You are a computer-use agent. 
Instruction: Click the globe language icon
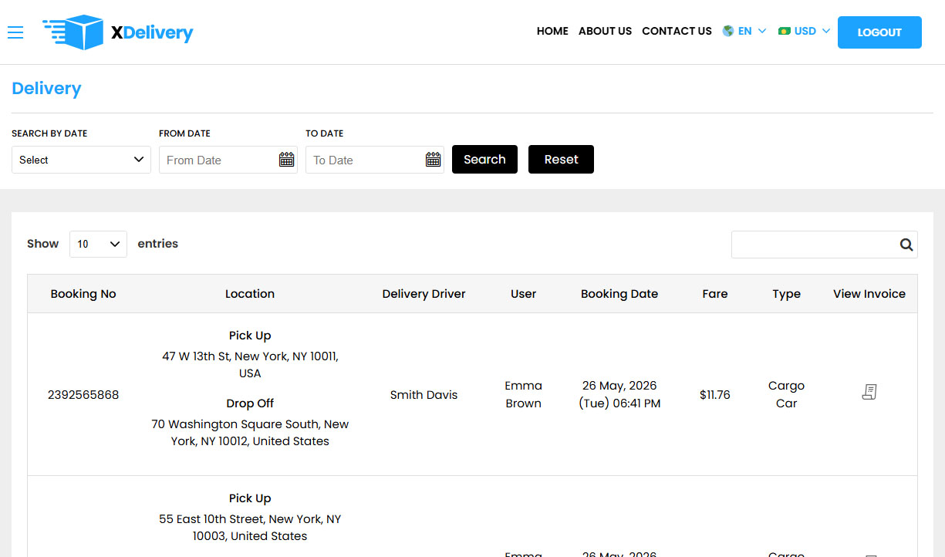727,31
